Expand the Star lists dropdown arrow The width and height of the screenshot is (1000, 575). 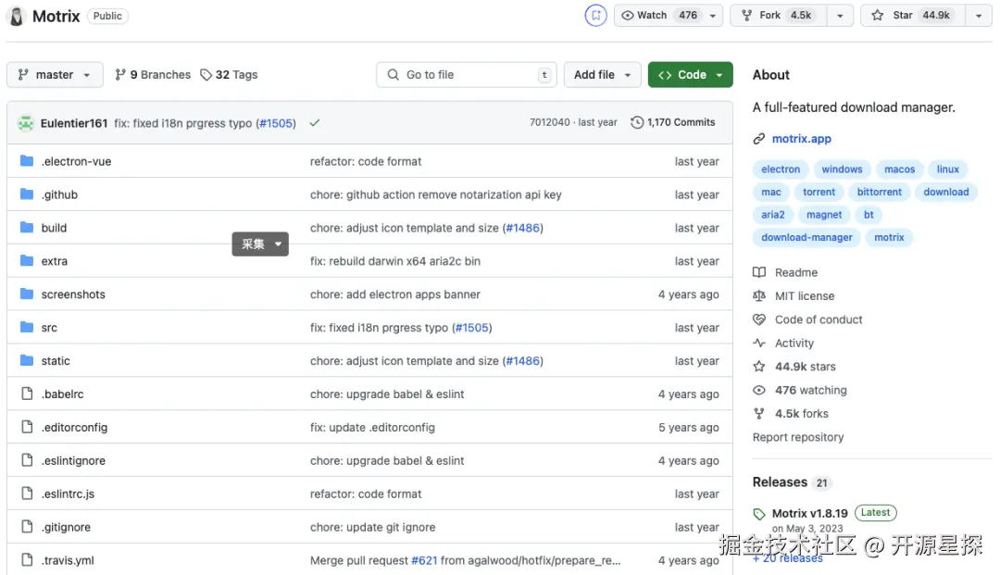point(979,16)
